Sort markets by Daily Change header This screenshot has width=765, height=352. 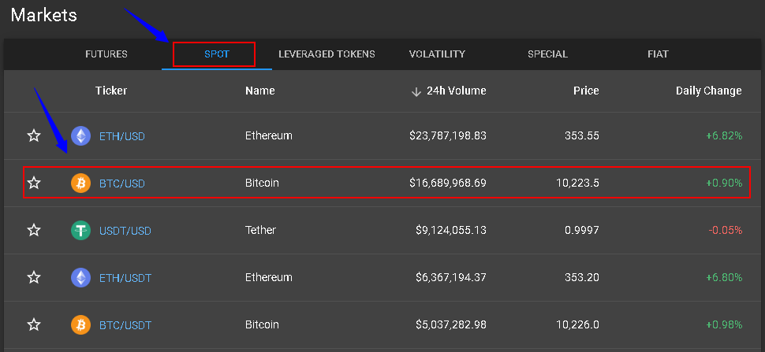tap(708, 91)
